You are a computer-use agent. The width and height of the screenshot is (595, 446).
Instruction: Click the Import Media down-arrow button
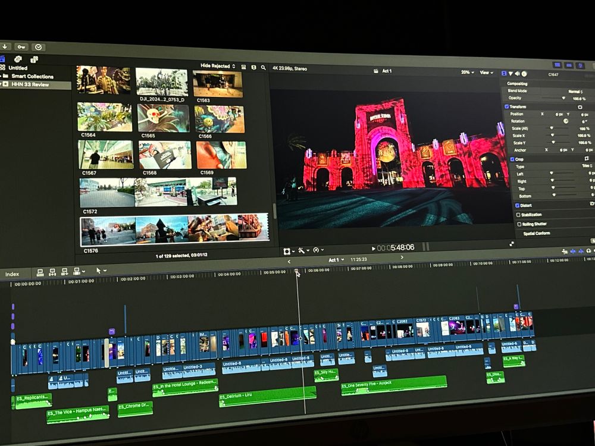[x=5, y=46]
